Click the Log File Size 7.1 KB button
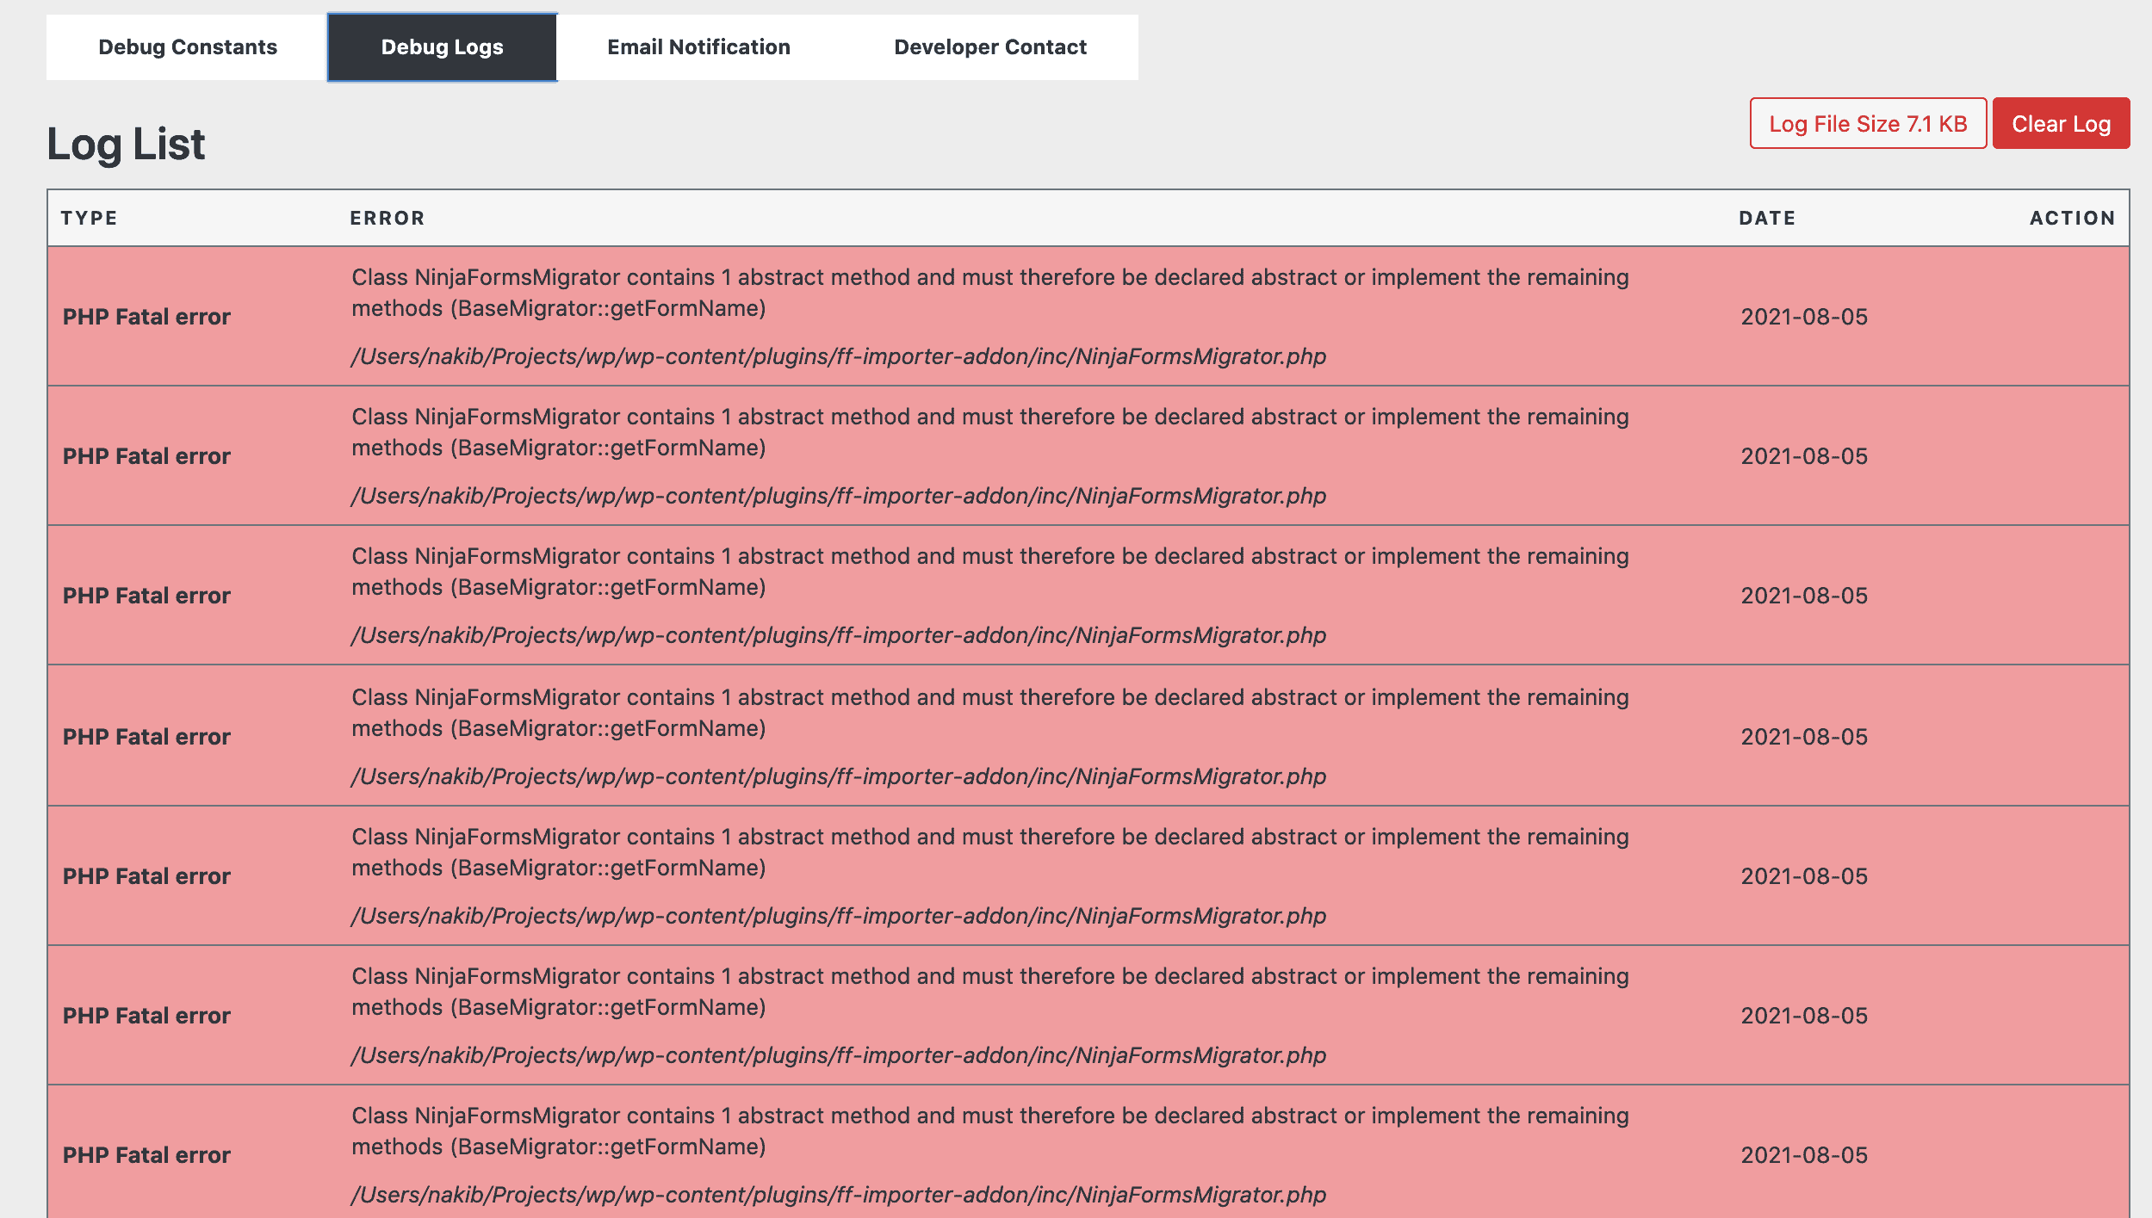Screen dimensions: 2152x1218 [x=1867, y=124]
